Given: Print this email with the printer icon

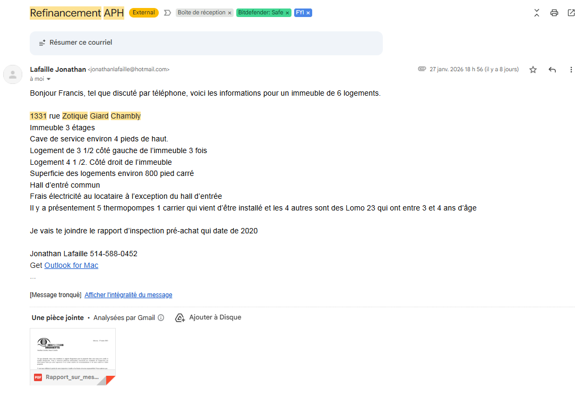Looking at the screenshot, I should tap(554, 13).
